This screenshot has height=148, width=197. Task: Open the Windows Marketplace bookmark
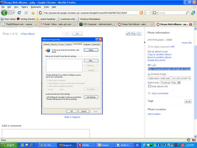(88, 19)
